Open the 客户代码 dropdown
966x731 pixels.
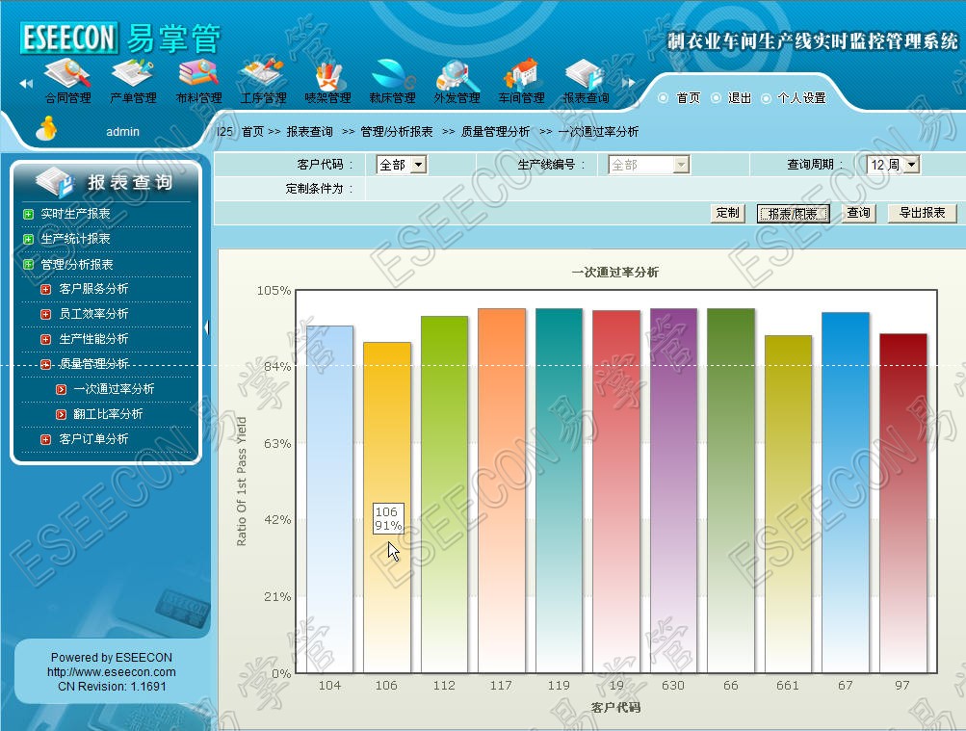tap(402, 165)
